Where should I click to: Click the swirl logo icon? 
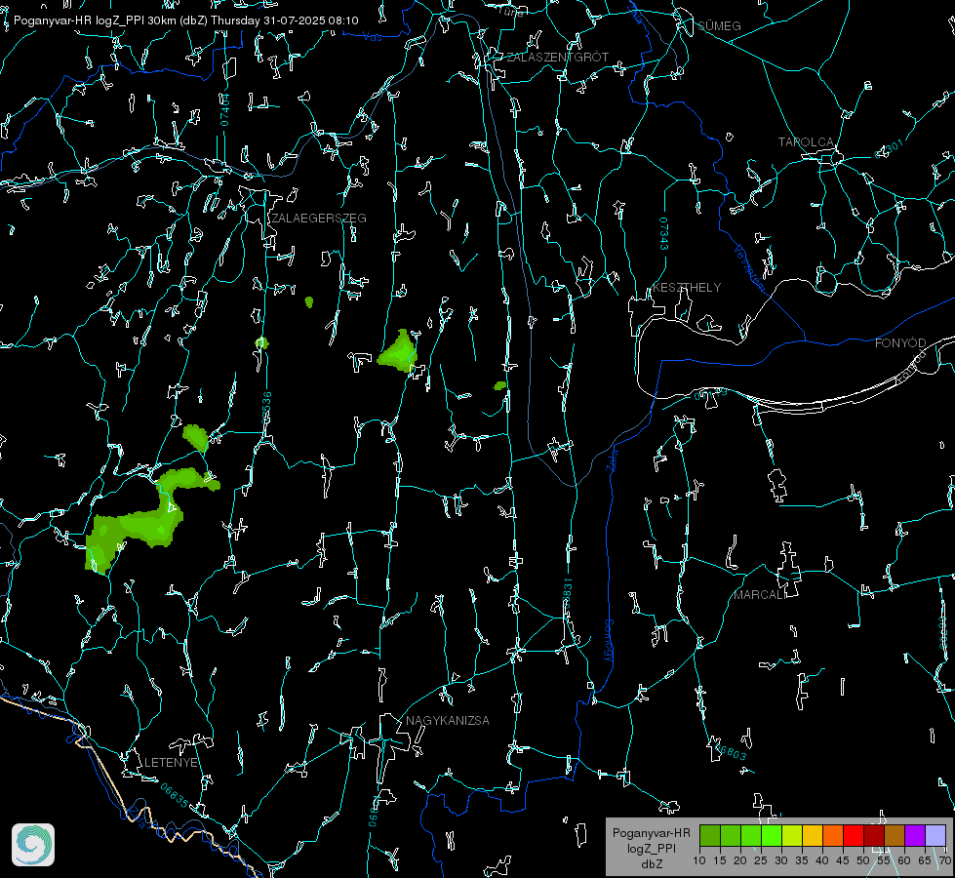click(33, 845)
